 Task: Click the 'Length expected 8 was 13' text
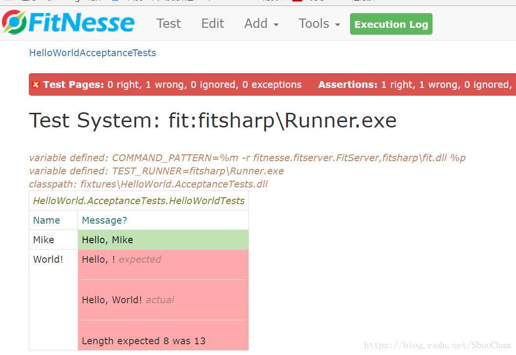tap(144, 341)
